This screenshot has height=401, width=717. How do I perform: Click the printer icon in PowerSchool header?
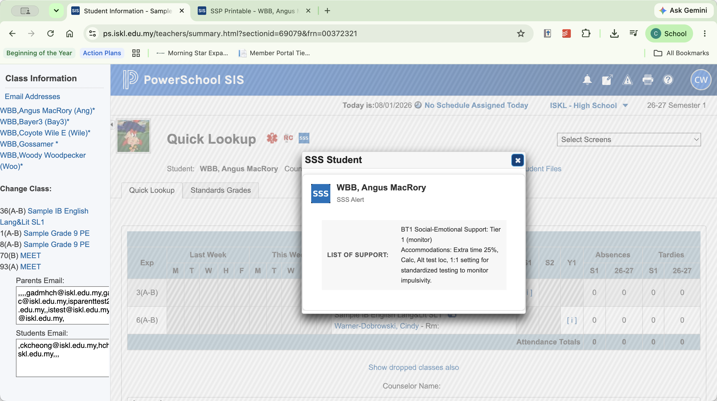click(x=648, y=80)
